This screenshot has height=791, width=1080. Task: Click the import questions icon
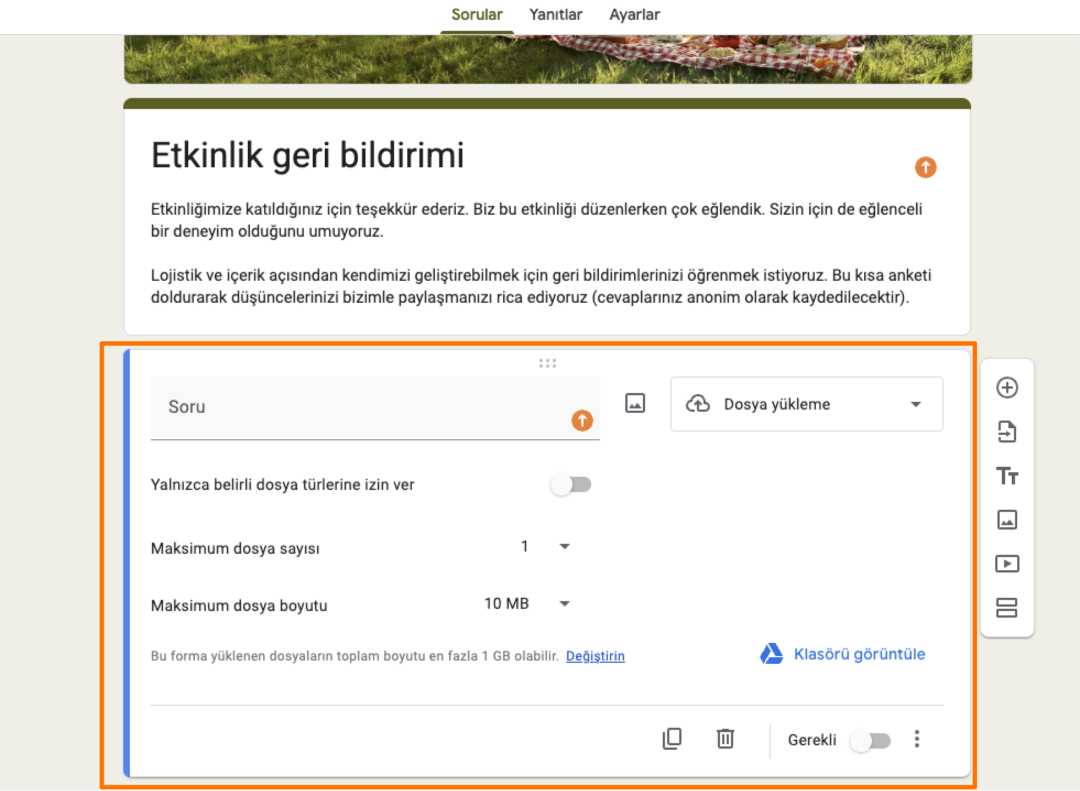(1007, 432)
